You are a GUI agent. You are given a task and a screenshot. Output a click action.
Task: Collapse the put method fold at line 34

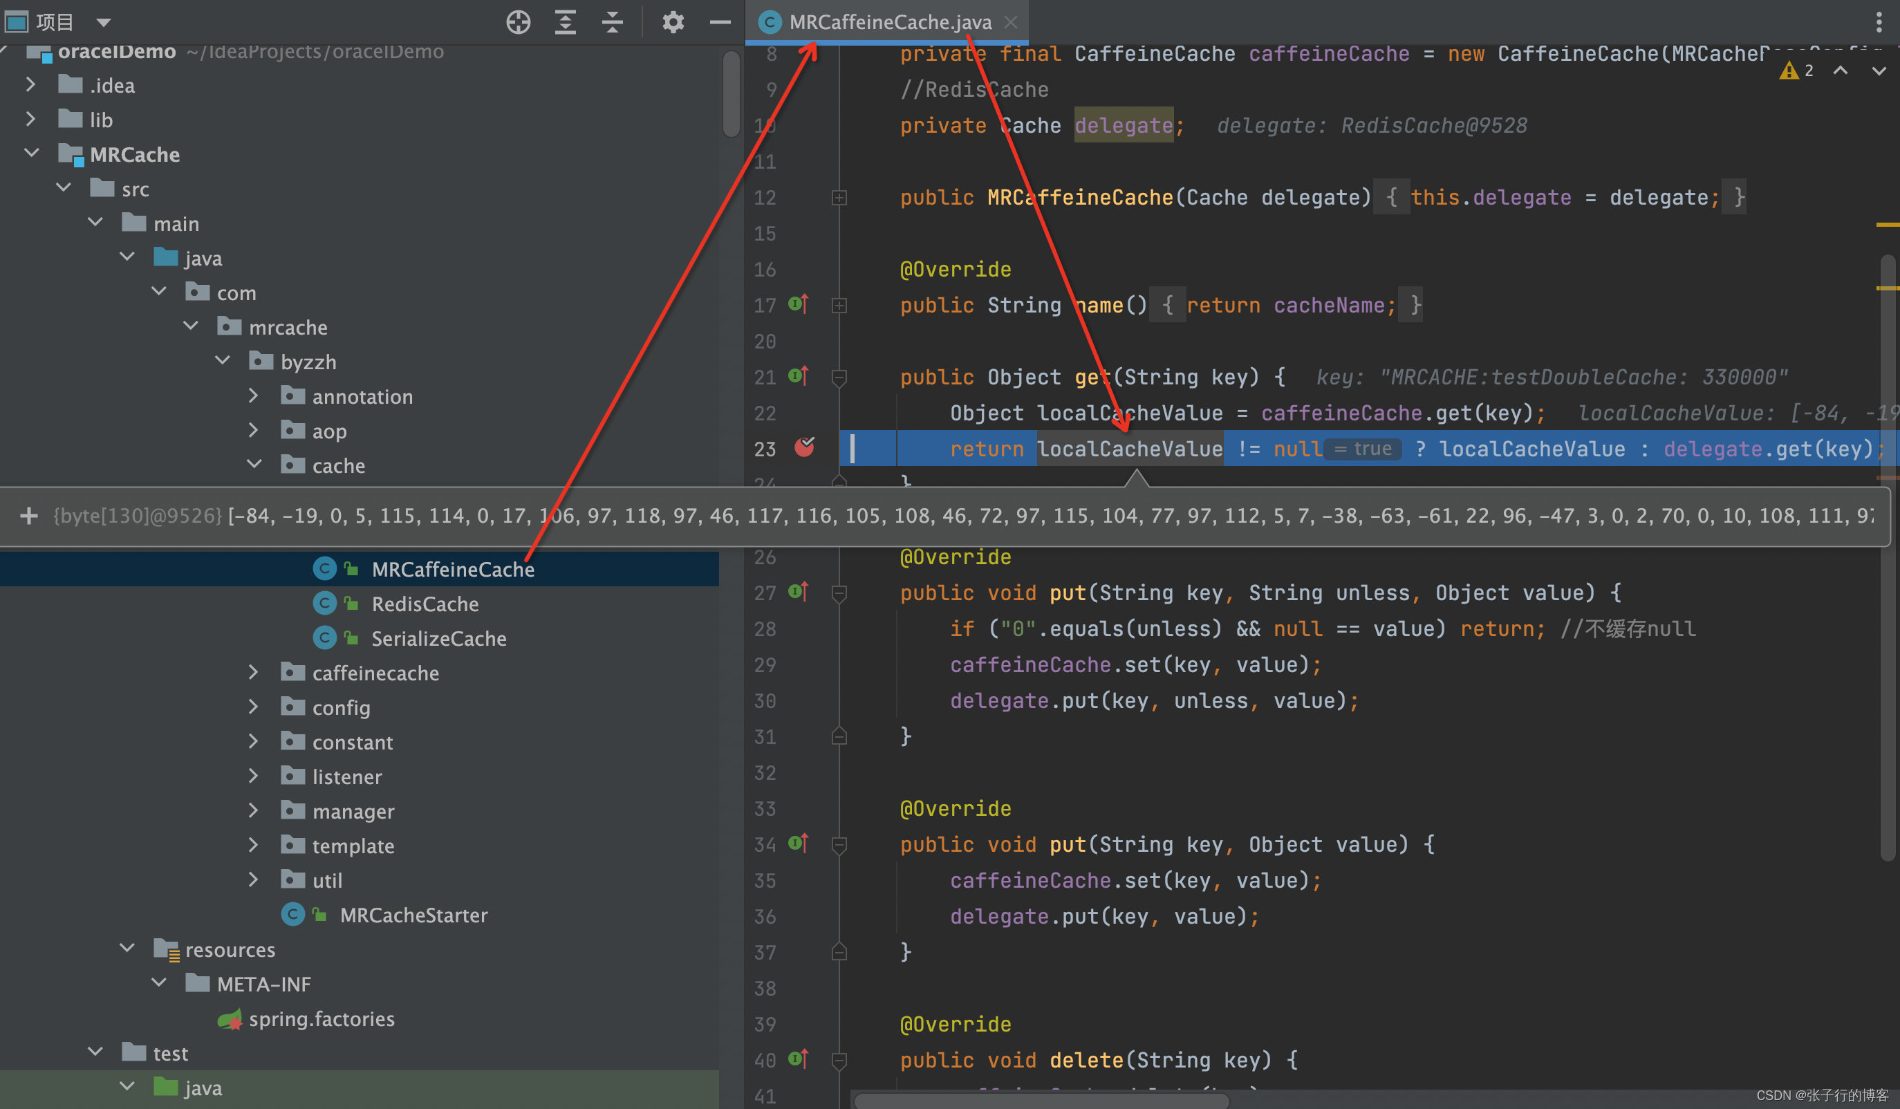(x=839, y=844)
